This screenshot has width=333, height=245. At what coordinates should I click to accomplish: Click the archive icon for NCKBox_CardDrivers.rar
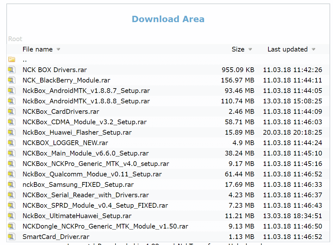click(x=12, y=112)
